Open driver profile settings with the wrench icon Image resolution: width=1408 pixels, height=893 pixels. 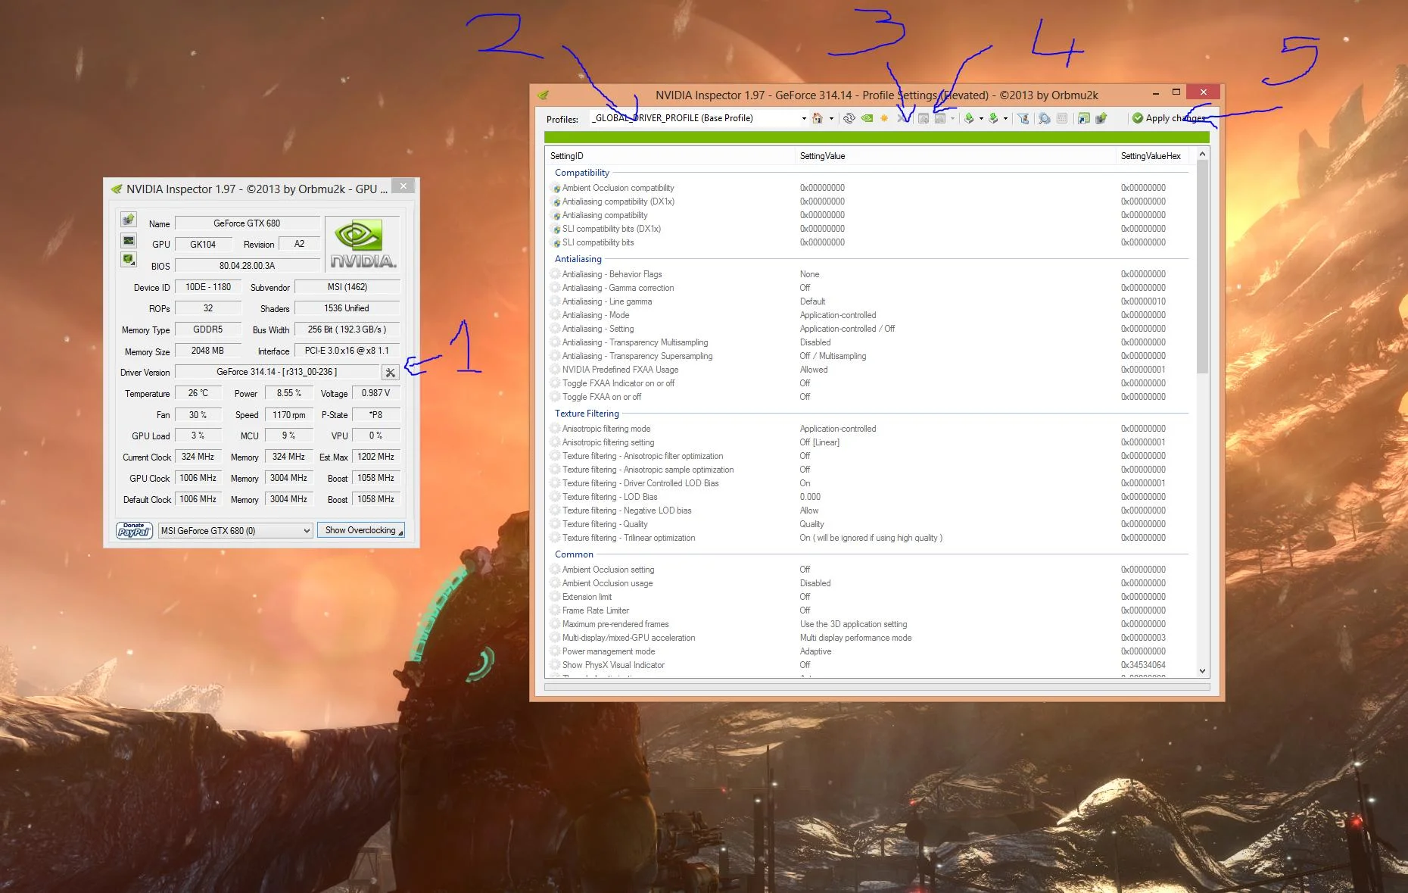(x=390, y=372)
